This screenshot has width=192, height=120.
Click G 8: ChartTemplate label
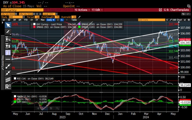click(x=176, y=10)
